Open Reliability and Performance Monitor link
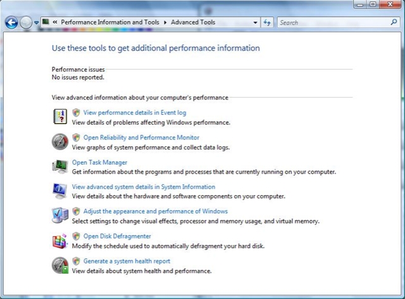The width and height of the screenshot is (405, 299). (x=141, y=137)
